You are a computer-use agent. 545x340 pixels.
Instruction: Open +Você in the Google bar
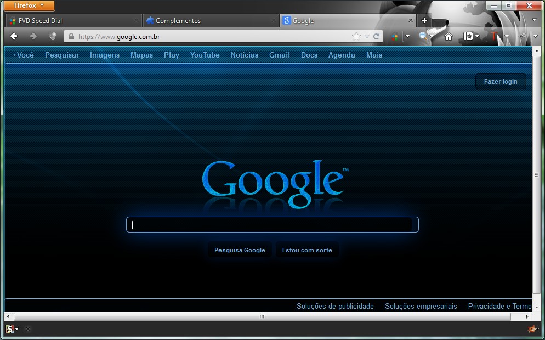click(x=23, y=55)
